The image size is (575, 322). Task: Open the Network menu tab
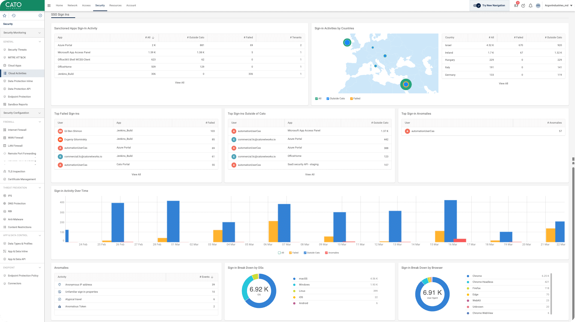(x=72, y=5)
